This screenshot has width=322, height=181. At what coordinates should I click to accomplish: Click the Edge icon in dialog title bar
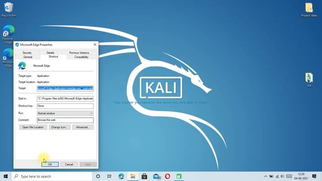pos(17,45)
